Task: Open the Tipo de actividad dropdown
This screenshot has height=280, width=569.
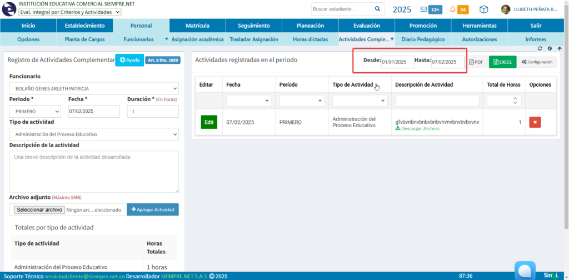Action: click(x=94, y=134)
